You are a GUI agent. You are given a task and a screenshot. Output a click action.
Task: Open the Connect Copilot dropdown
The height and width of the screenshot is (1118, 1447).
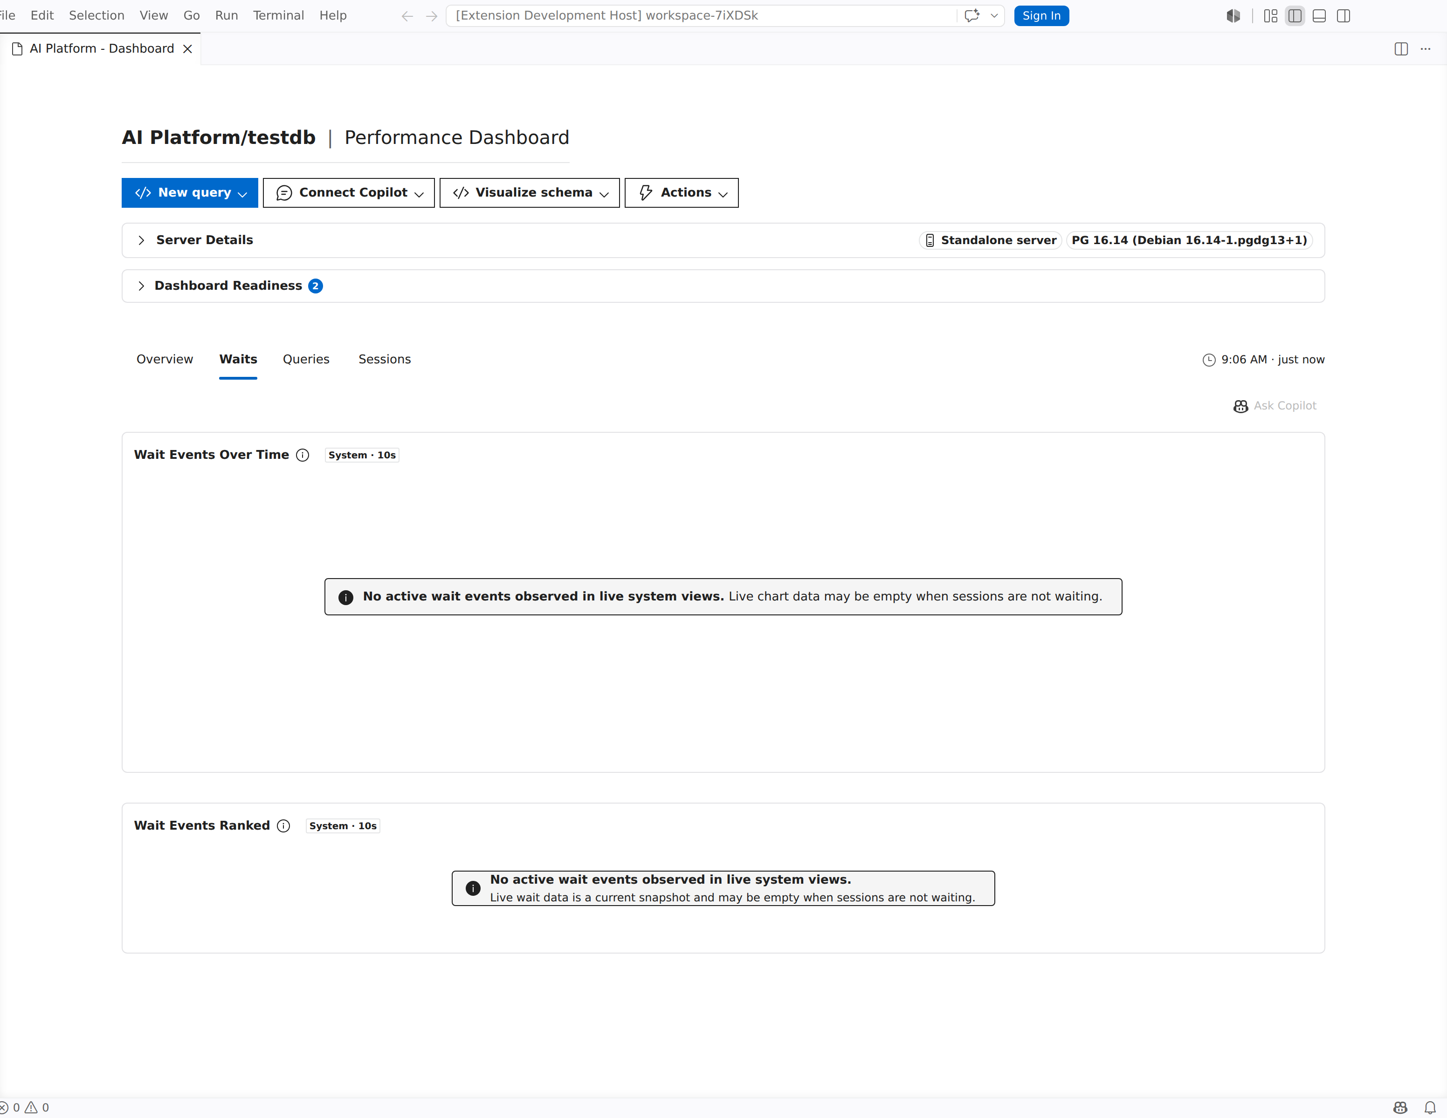click(349, 192)
